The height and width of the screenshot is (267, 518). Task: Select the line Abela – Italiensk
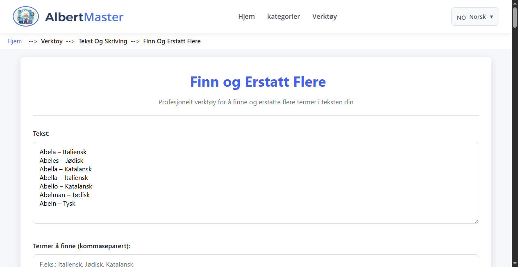[x=63, y=152]
